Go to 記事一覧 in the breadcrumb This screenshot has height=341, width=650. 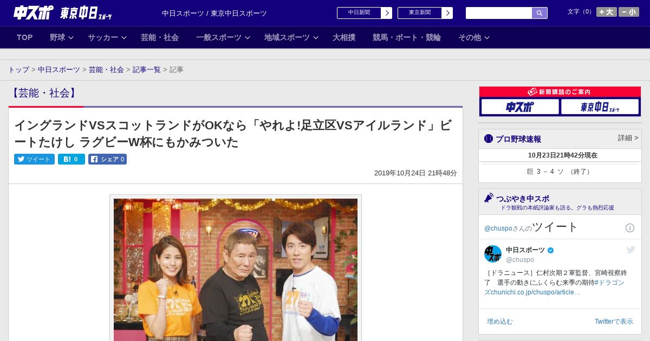tap(147, 70)
